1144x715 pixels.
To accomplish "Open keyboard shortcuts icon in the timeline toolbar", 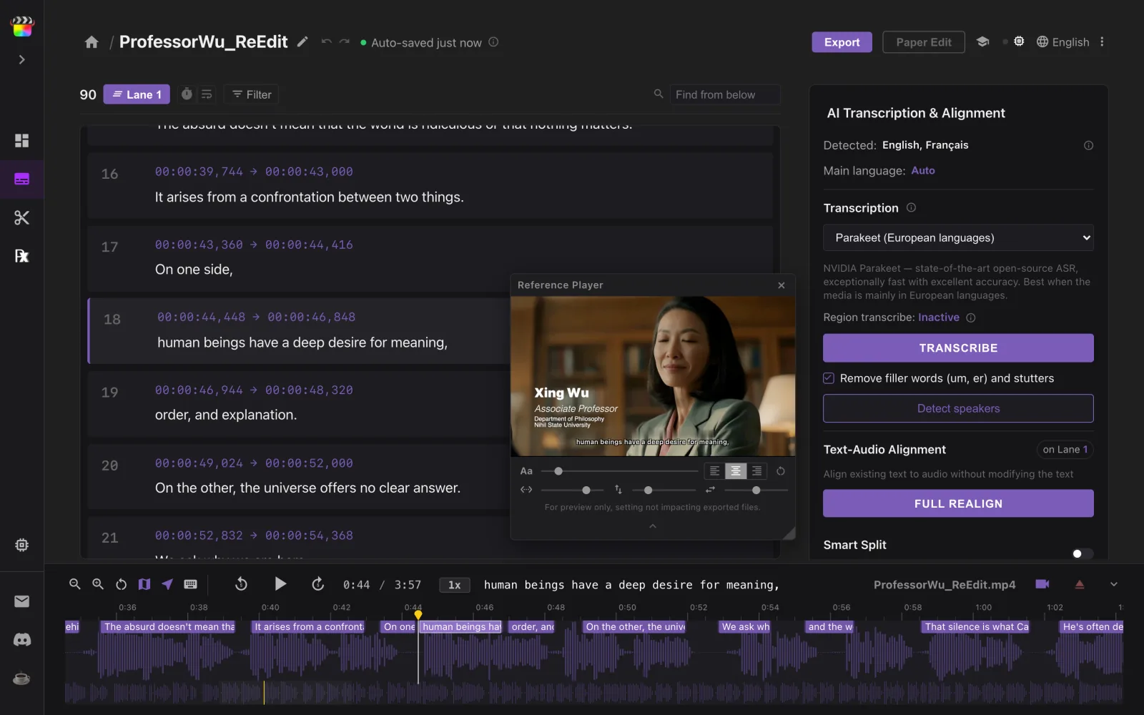I will click(190, 584).
